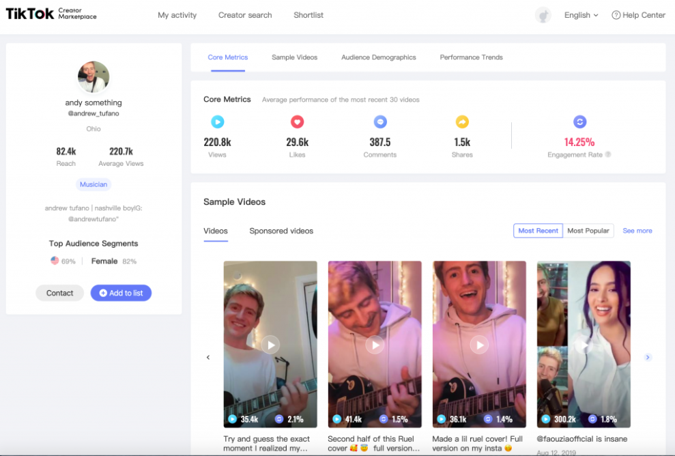Switch to the Performance Trends tab
Viewport: 675px width, 456px height.
[472, 57]
